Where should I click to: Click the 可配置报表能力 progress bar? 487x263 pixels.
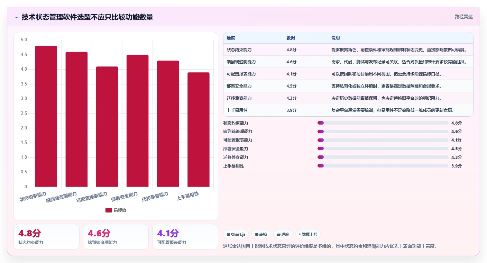point(383,140)
